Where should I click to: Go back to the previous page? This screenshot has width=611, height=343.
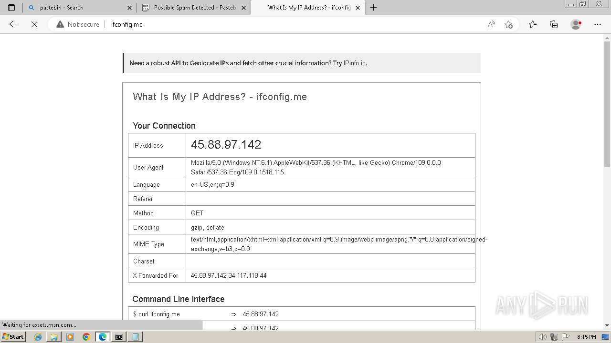13,24
